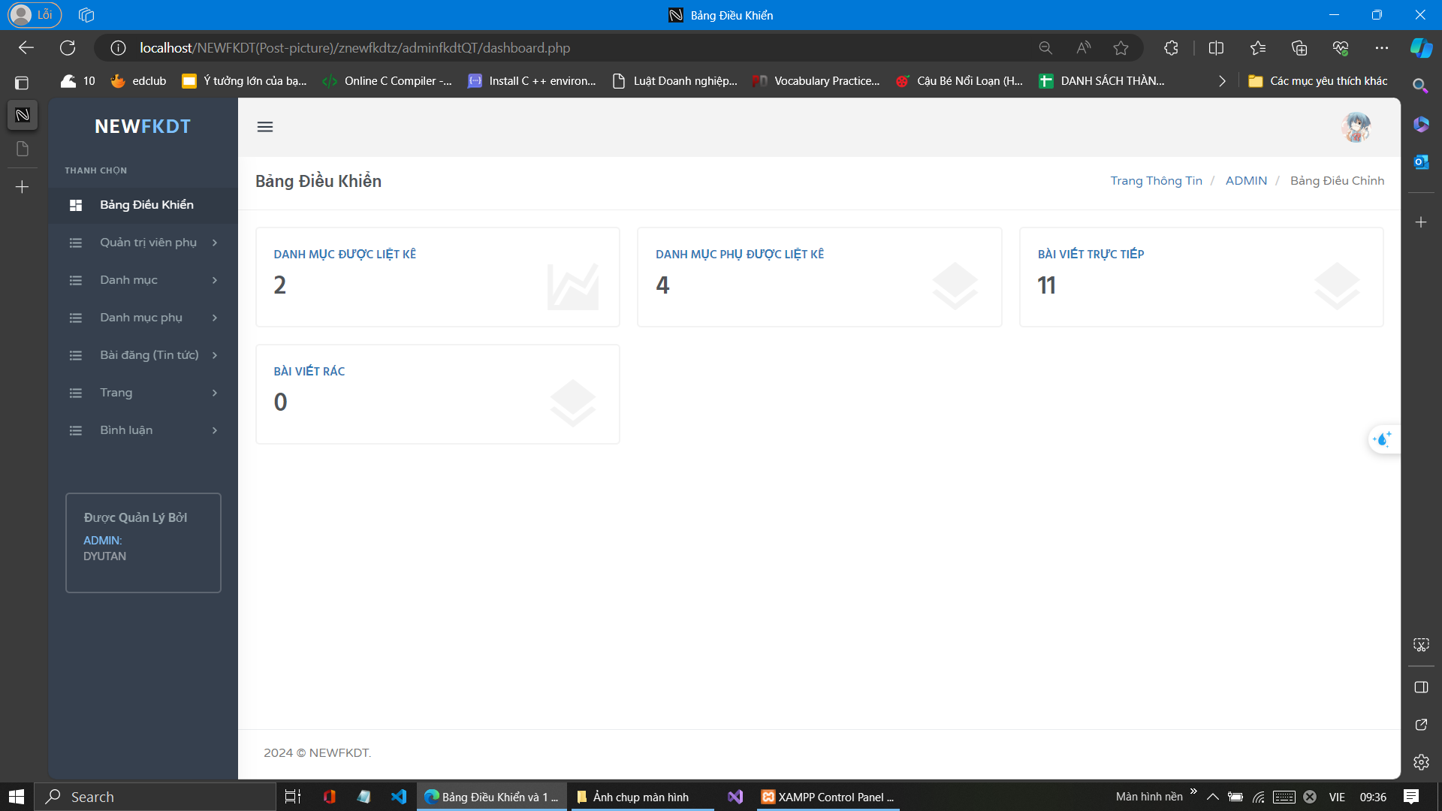Click the Danh mục phụ sidebar icon
The width and height of the screenshot is (1442, 811).
point(75,317)
